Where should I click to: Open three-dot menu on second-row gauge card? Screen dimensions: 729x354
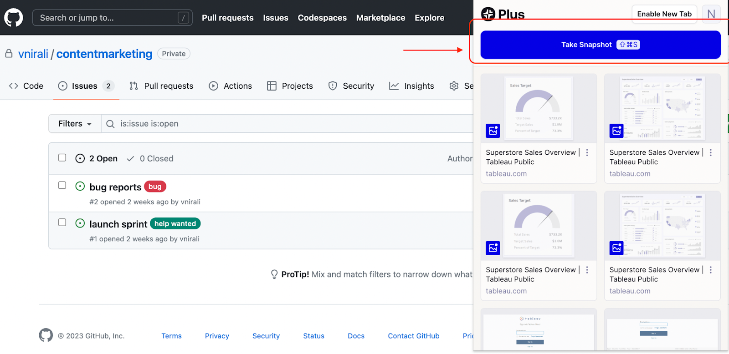tap(587, 270)
